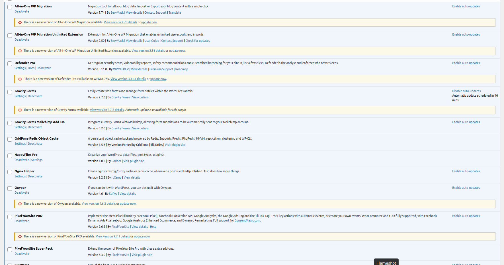Click update icon in Unlimited Extension notice
The image size is (504, 265).
pyautogui.click(x=20, y=51)
